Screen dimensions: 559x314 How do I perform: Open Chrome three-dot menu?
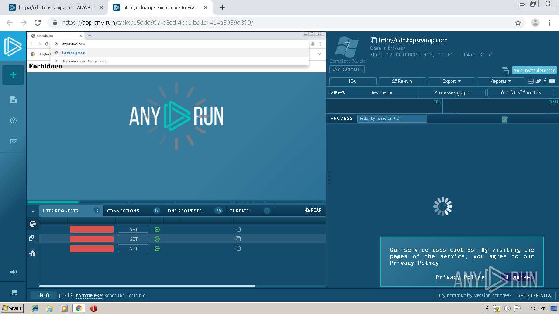(549, 23)
